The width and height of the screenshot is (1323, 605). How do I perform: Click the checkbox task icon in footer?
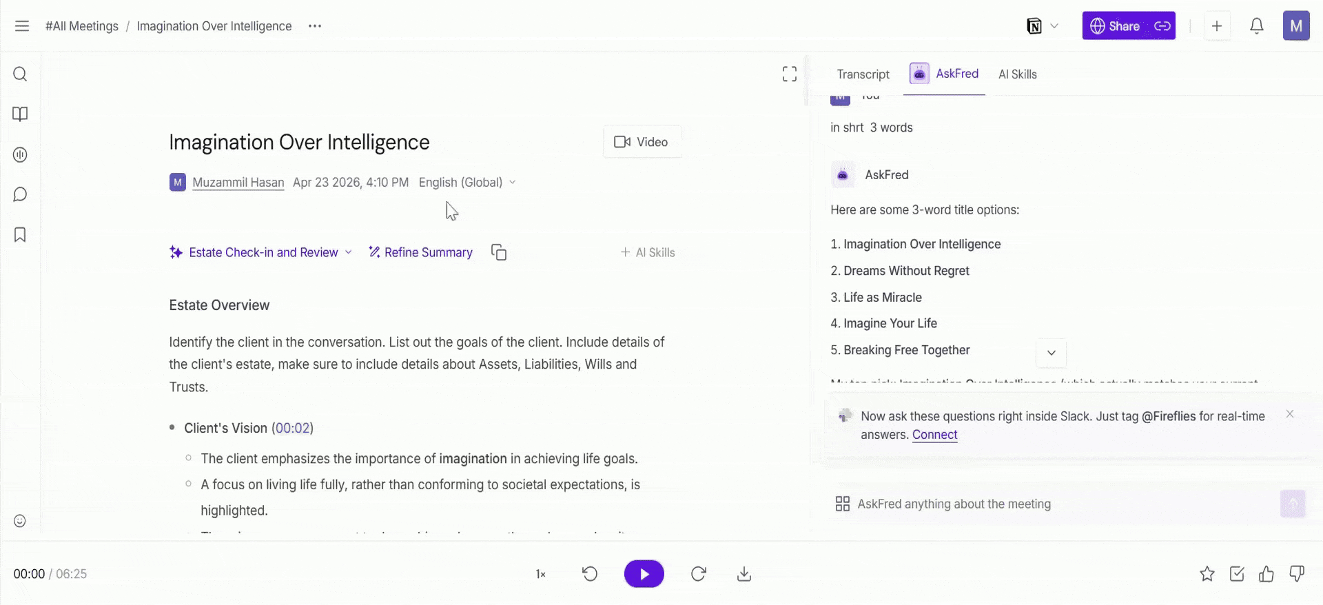(x=1237, y=574)
